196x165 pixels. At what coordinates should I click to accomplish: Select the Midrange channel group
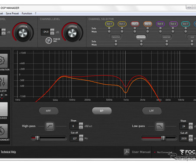141,37
